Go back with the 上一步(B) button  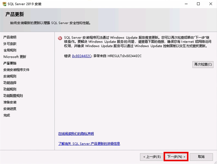tap(152, 157)
